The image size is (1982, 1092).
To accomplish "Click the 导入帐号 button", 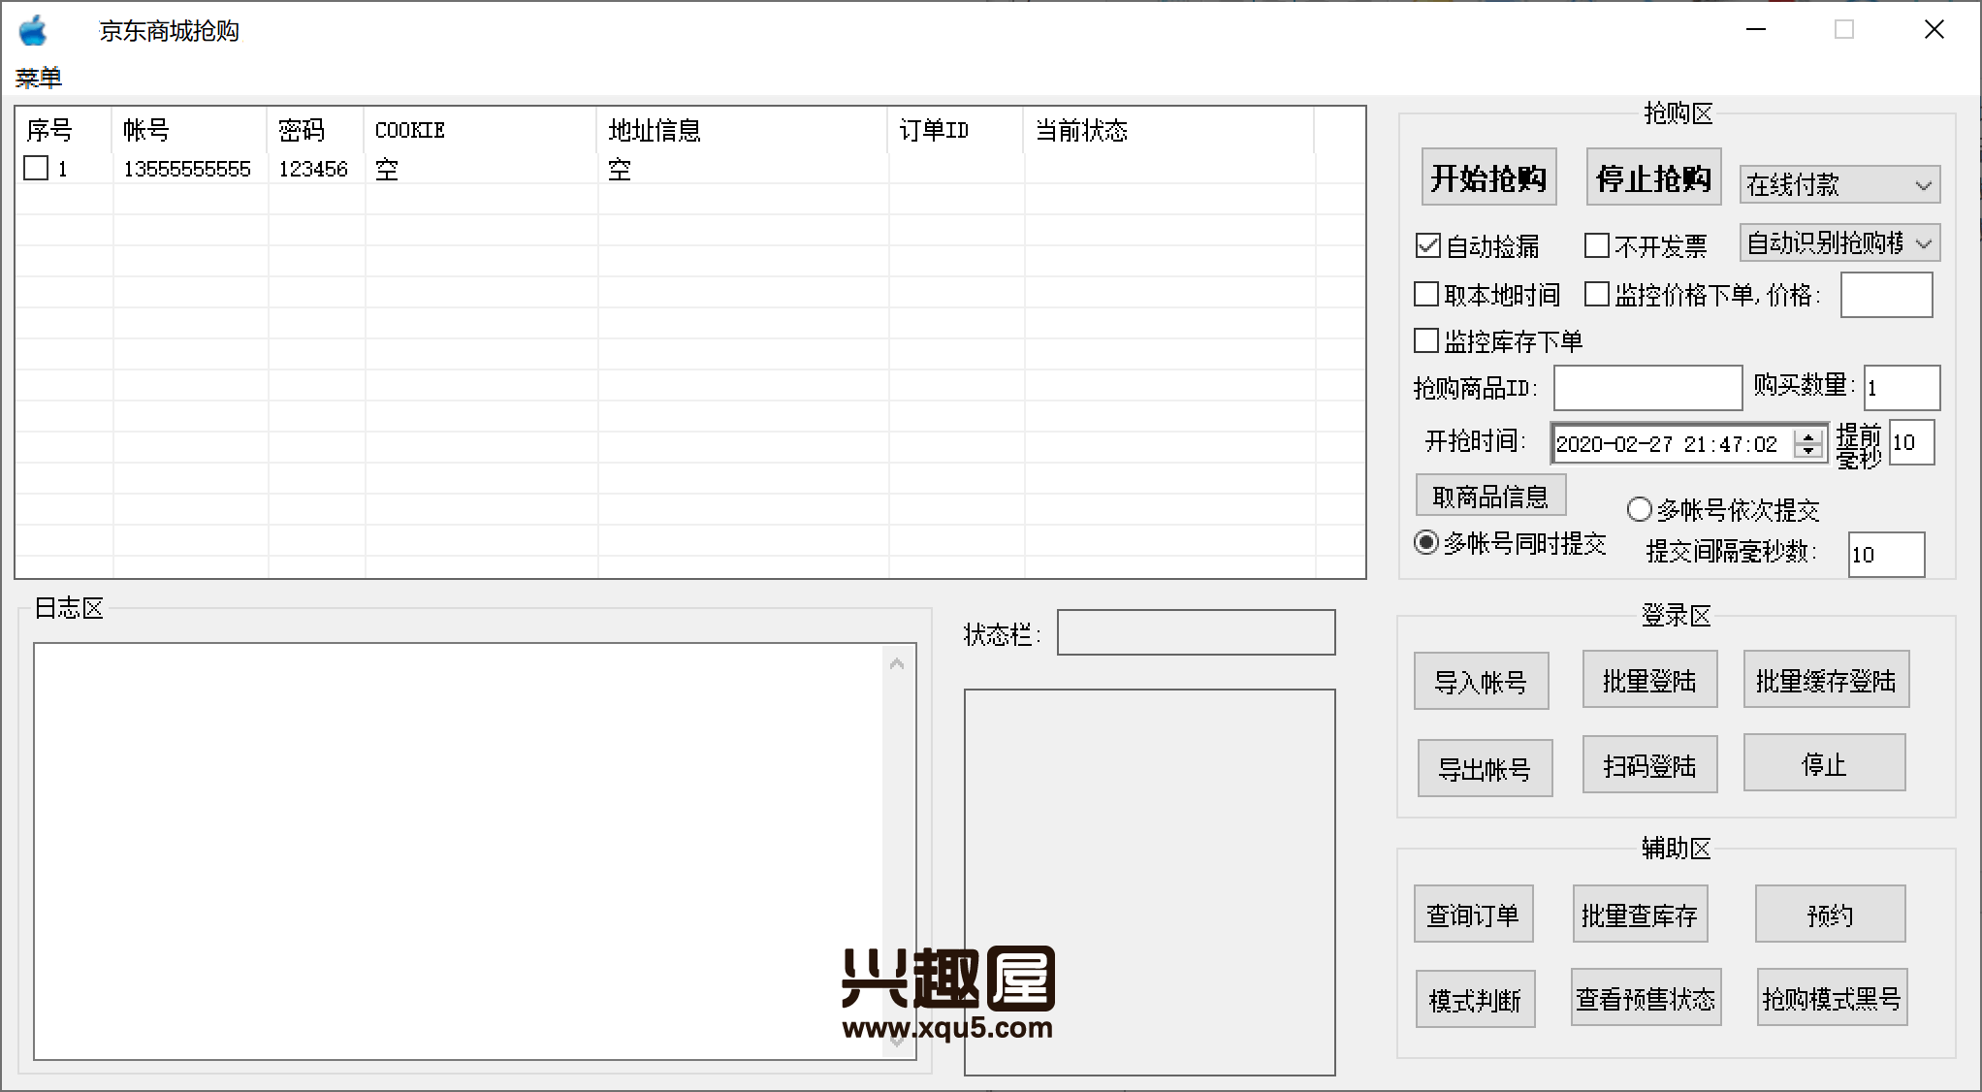I will coord(1481,681).
